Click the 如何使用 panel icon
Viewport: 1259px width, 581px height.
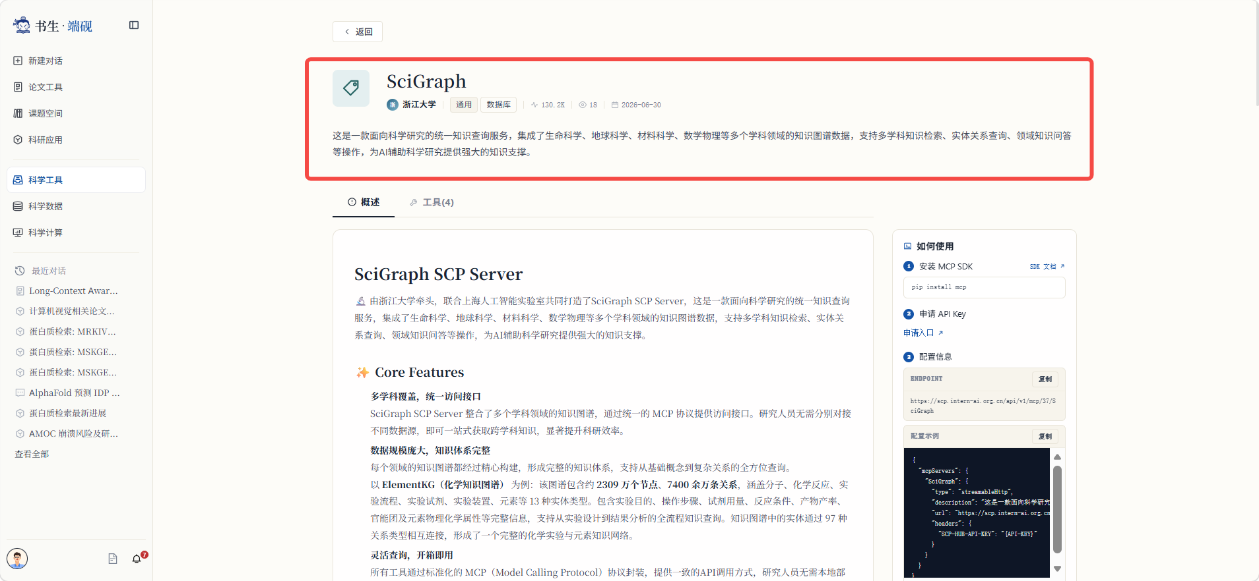[908, 246]
